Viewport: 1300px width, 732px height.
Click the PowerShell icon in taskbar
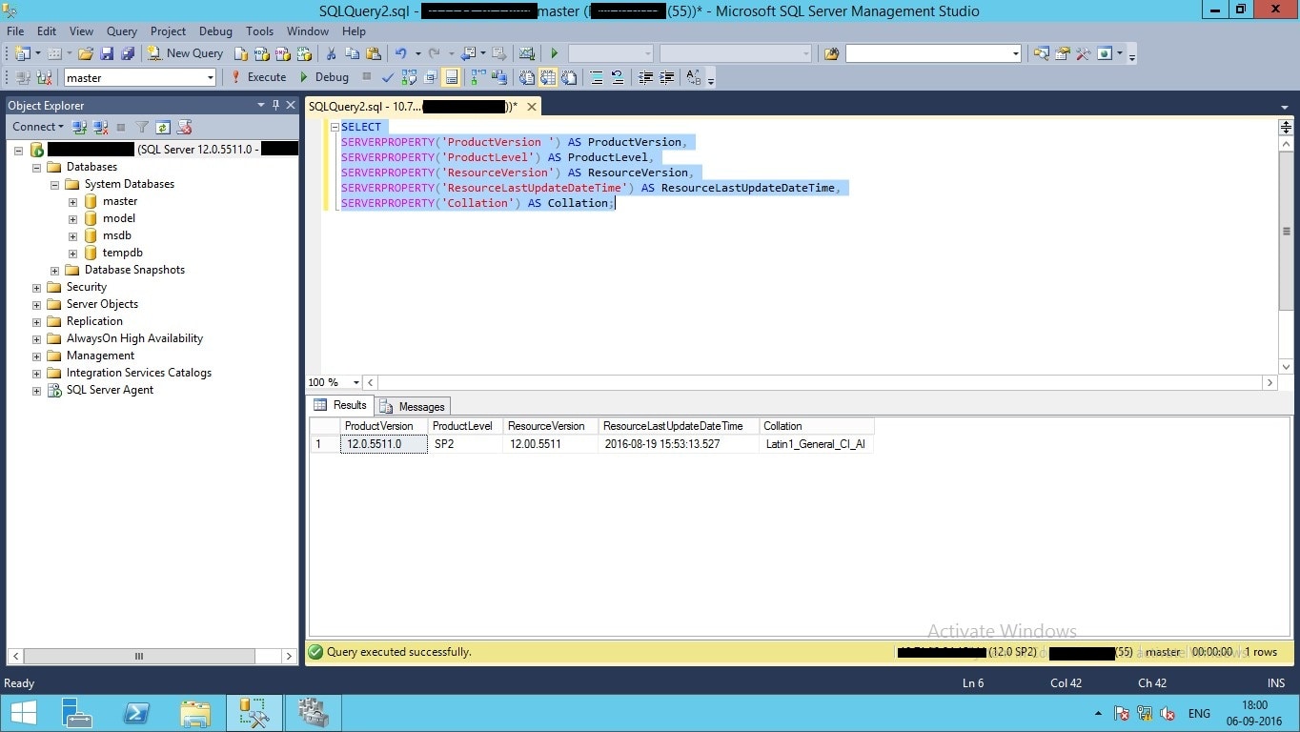click(x=136, y=712)
